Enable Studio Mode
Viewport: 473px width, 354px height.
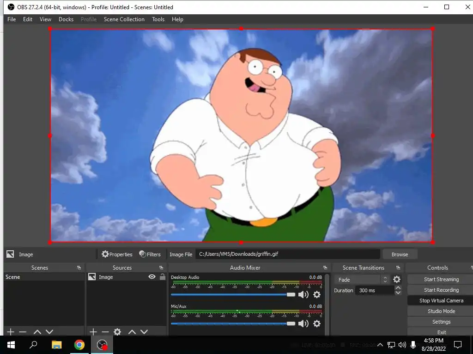(x=441, y=311)
